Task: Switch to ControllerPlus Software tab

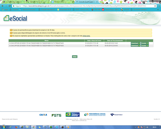Action: (x=14, y=2)
